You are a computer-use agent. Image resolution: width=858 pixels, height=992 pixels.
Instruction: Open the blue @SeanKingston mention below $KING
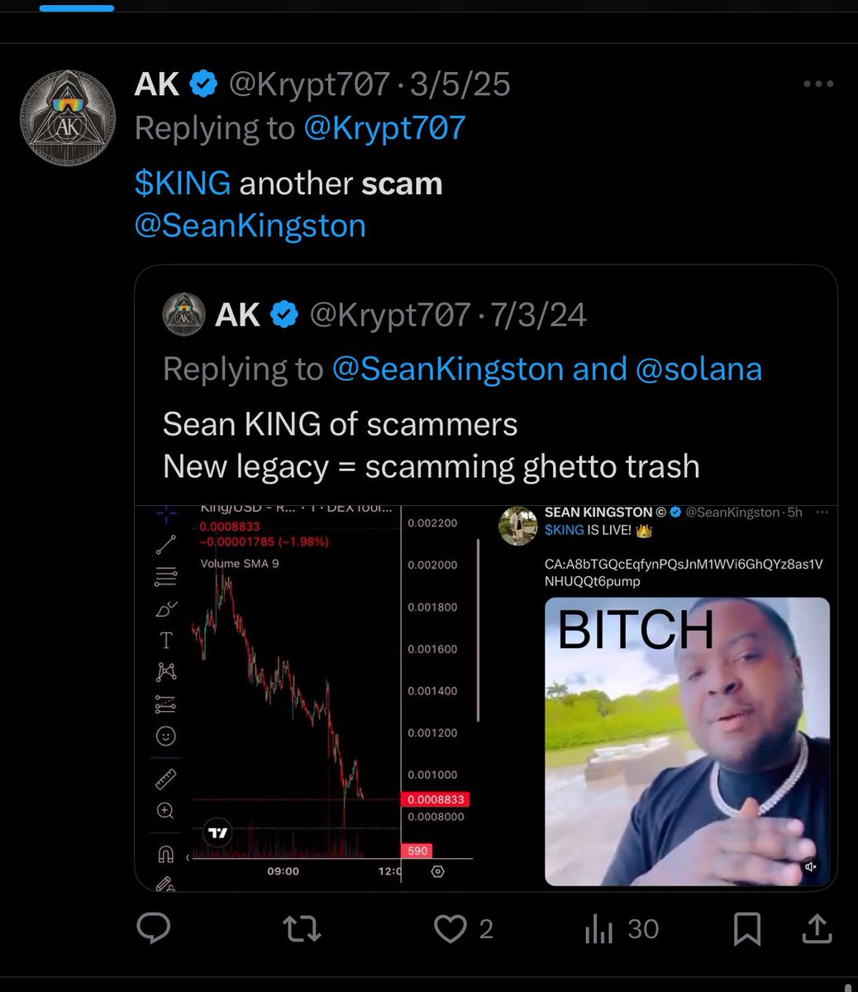(250, 226)
